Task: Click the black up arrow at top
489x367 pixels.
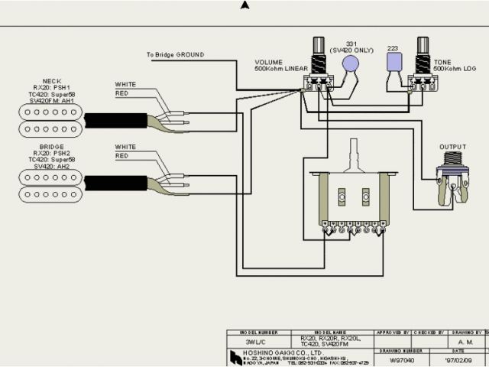Action: point(244,6)
